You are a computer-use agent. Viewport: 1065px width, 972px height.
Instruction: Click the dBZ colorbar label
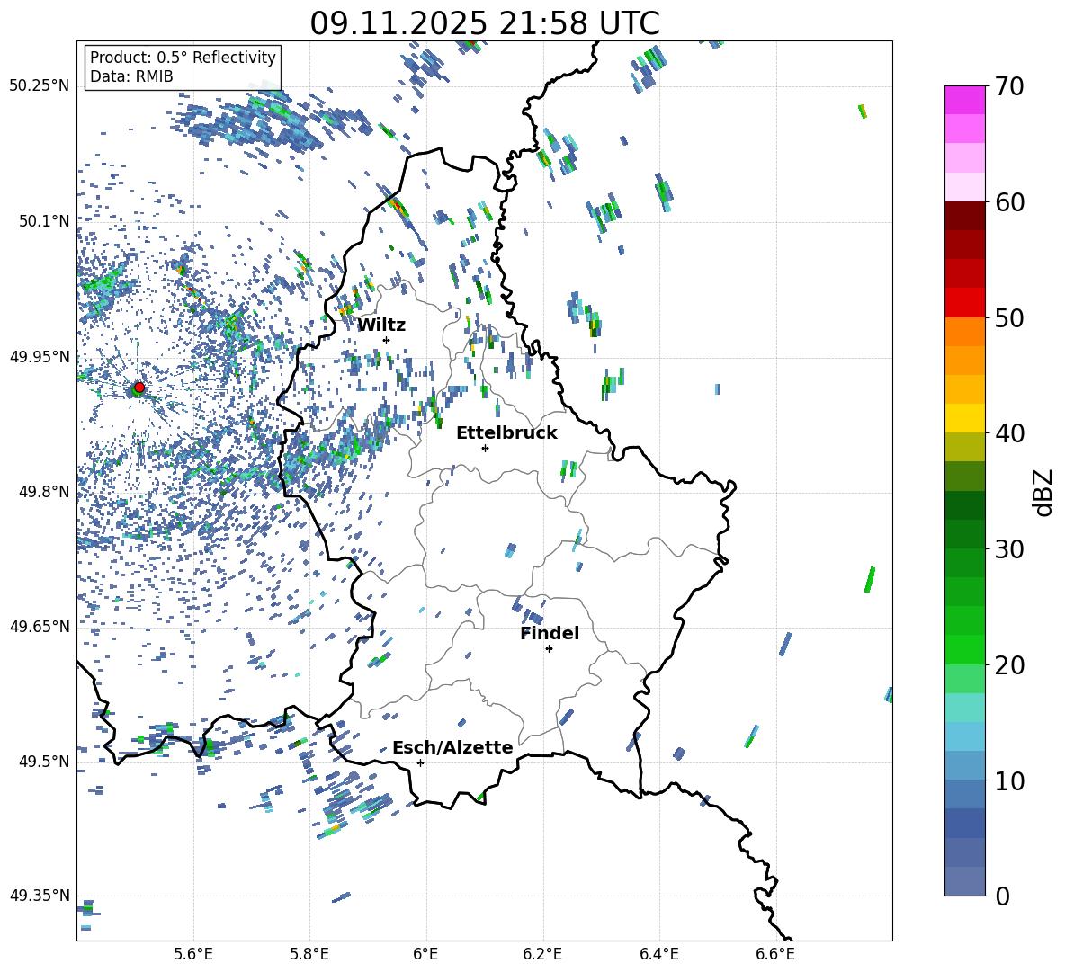[1044, 492]
